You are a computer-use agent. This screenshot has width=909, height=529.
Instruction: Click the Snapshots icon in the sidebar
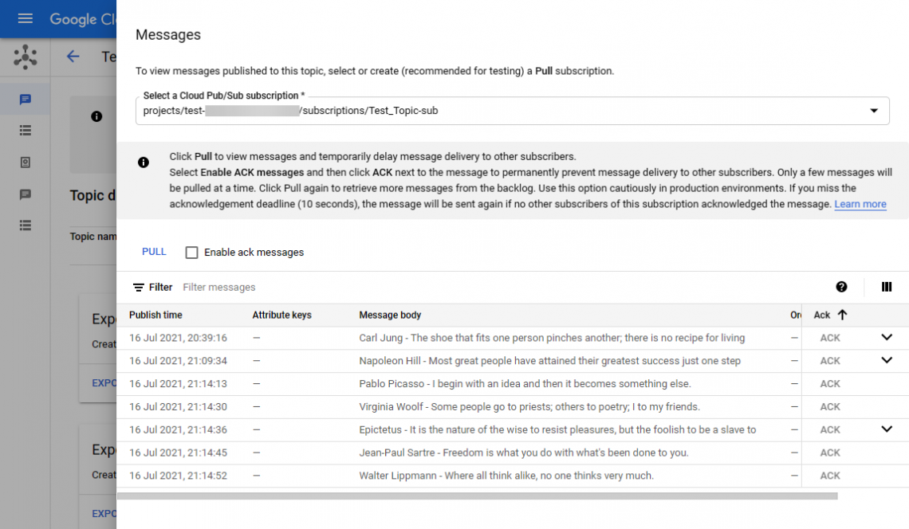tap(25, 163)
